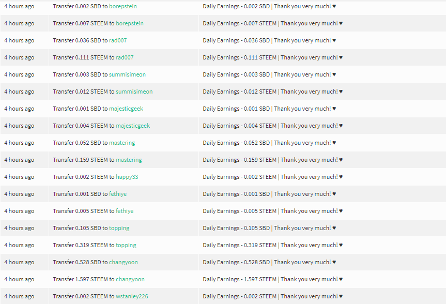
Task: Select memo 'Daily Earnings - 0.005 STEEM'
Action: (x=239, y=211)
